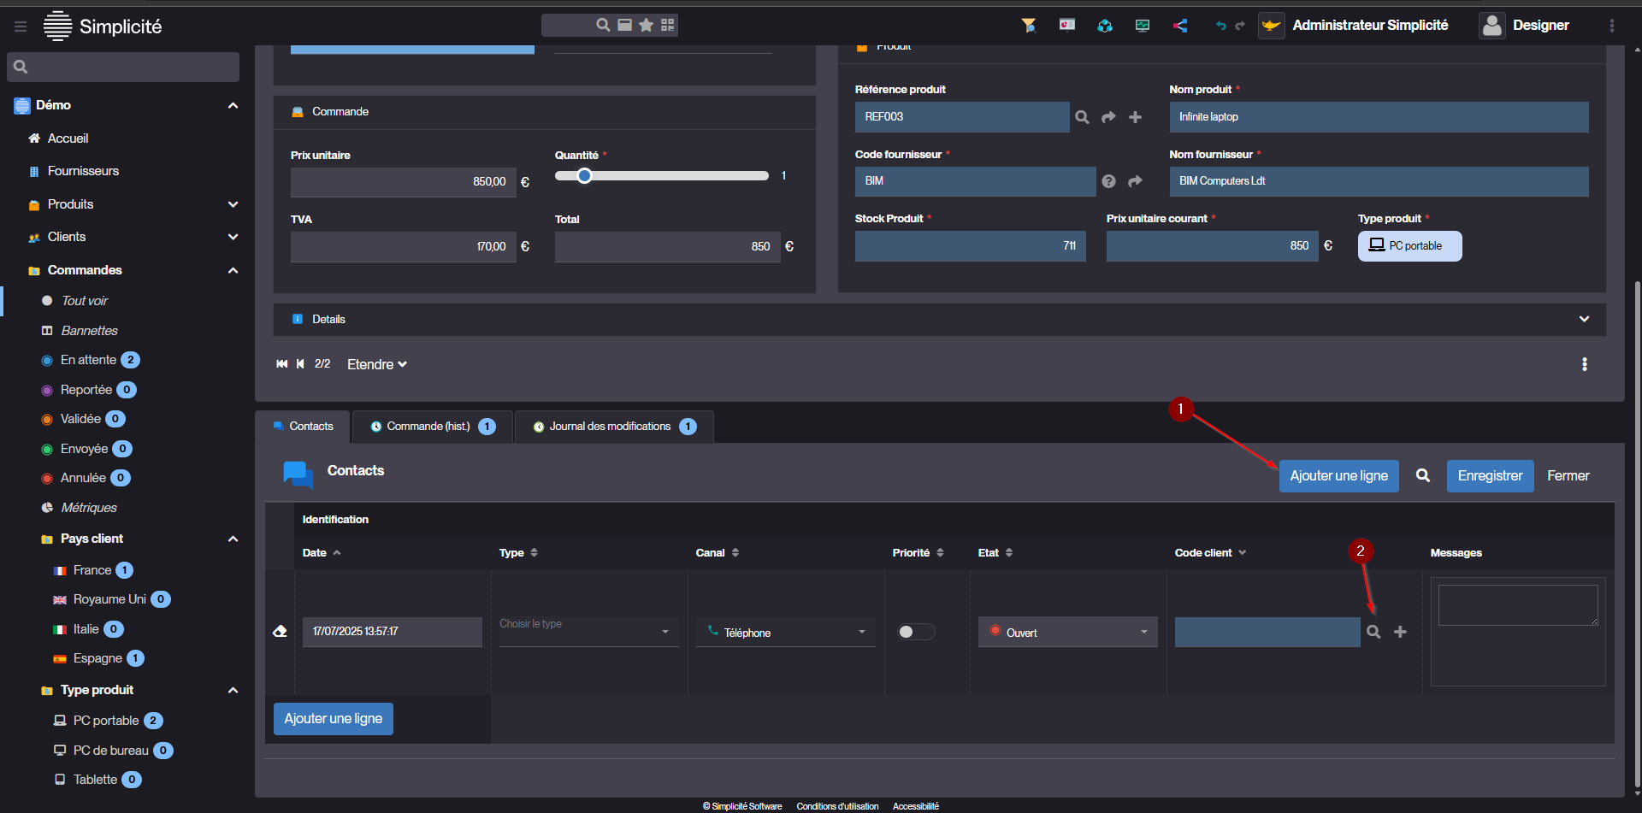Click the Quantité slider handle
This screenshot has height=813, width=1642.
tap(584, 176)
